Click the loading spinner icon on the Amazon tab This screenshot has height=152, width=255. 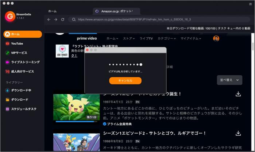pos(97,11)
